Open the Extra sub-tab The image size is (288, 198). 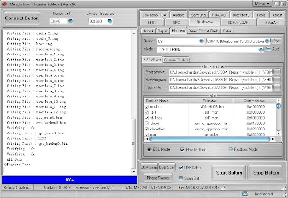(x=227, y=31)
